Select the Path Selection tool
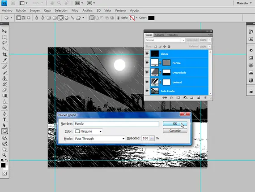This screenshot has height=192, width=255. [x=4, y=125]
